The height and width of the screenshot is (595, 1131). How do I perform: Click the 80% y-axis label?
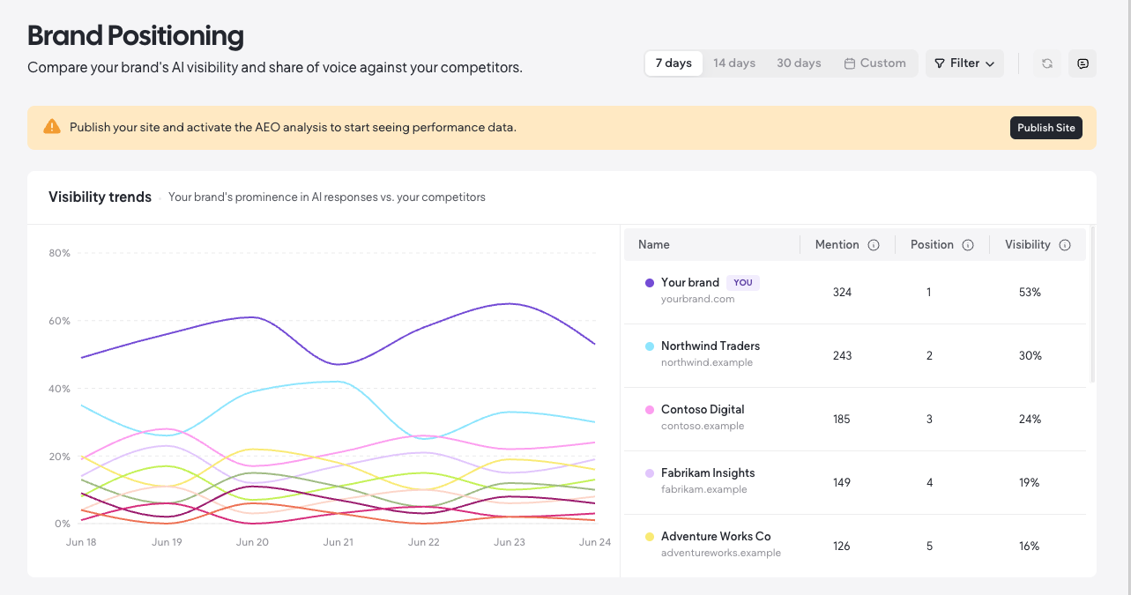coord(59,254)
